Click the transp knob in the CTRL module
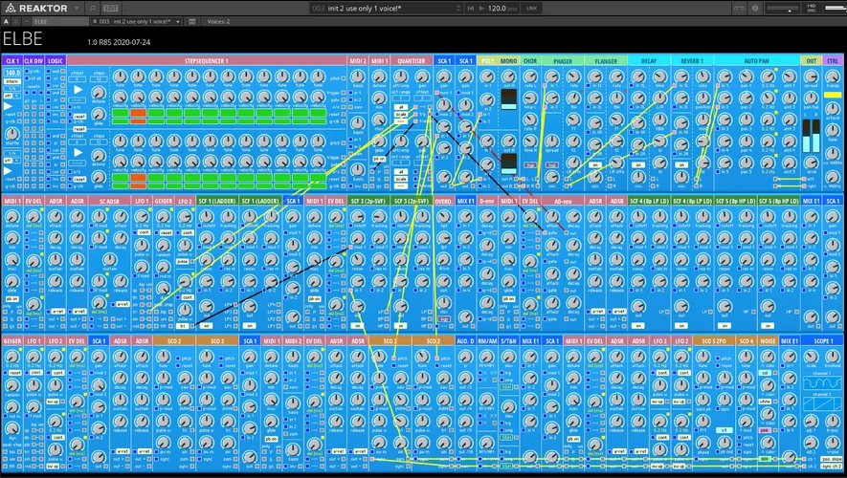 pos(833,76)
